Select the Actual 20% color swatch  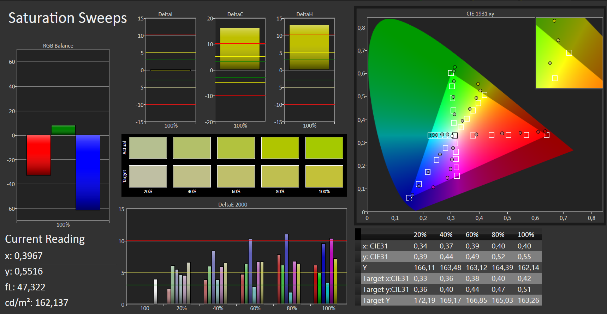coord(148,148)
